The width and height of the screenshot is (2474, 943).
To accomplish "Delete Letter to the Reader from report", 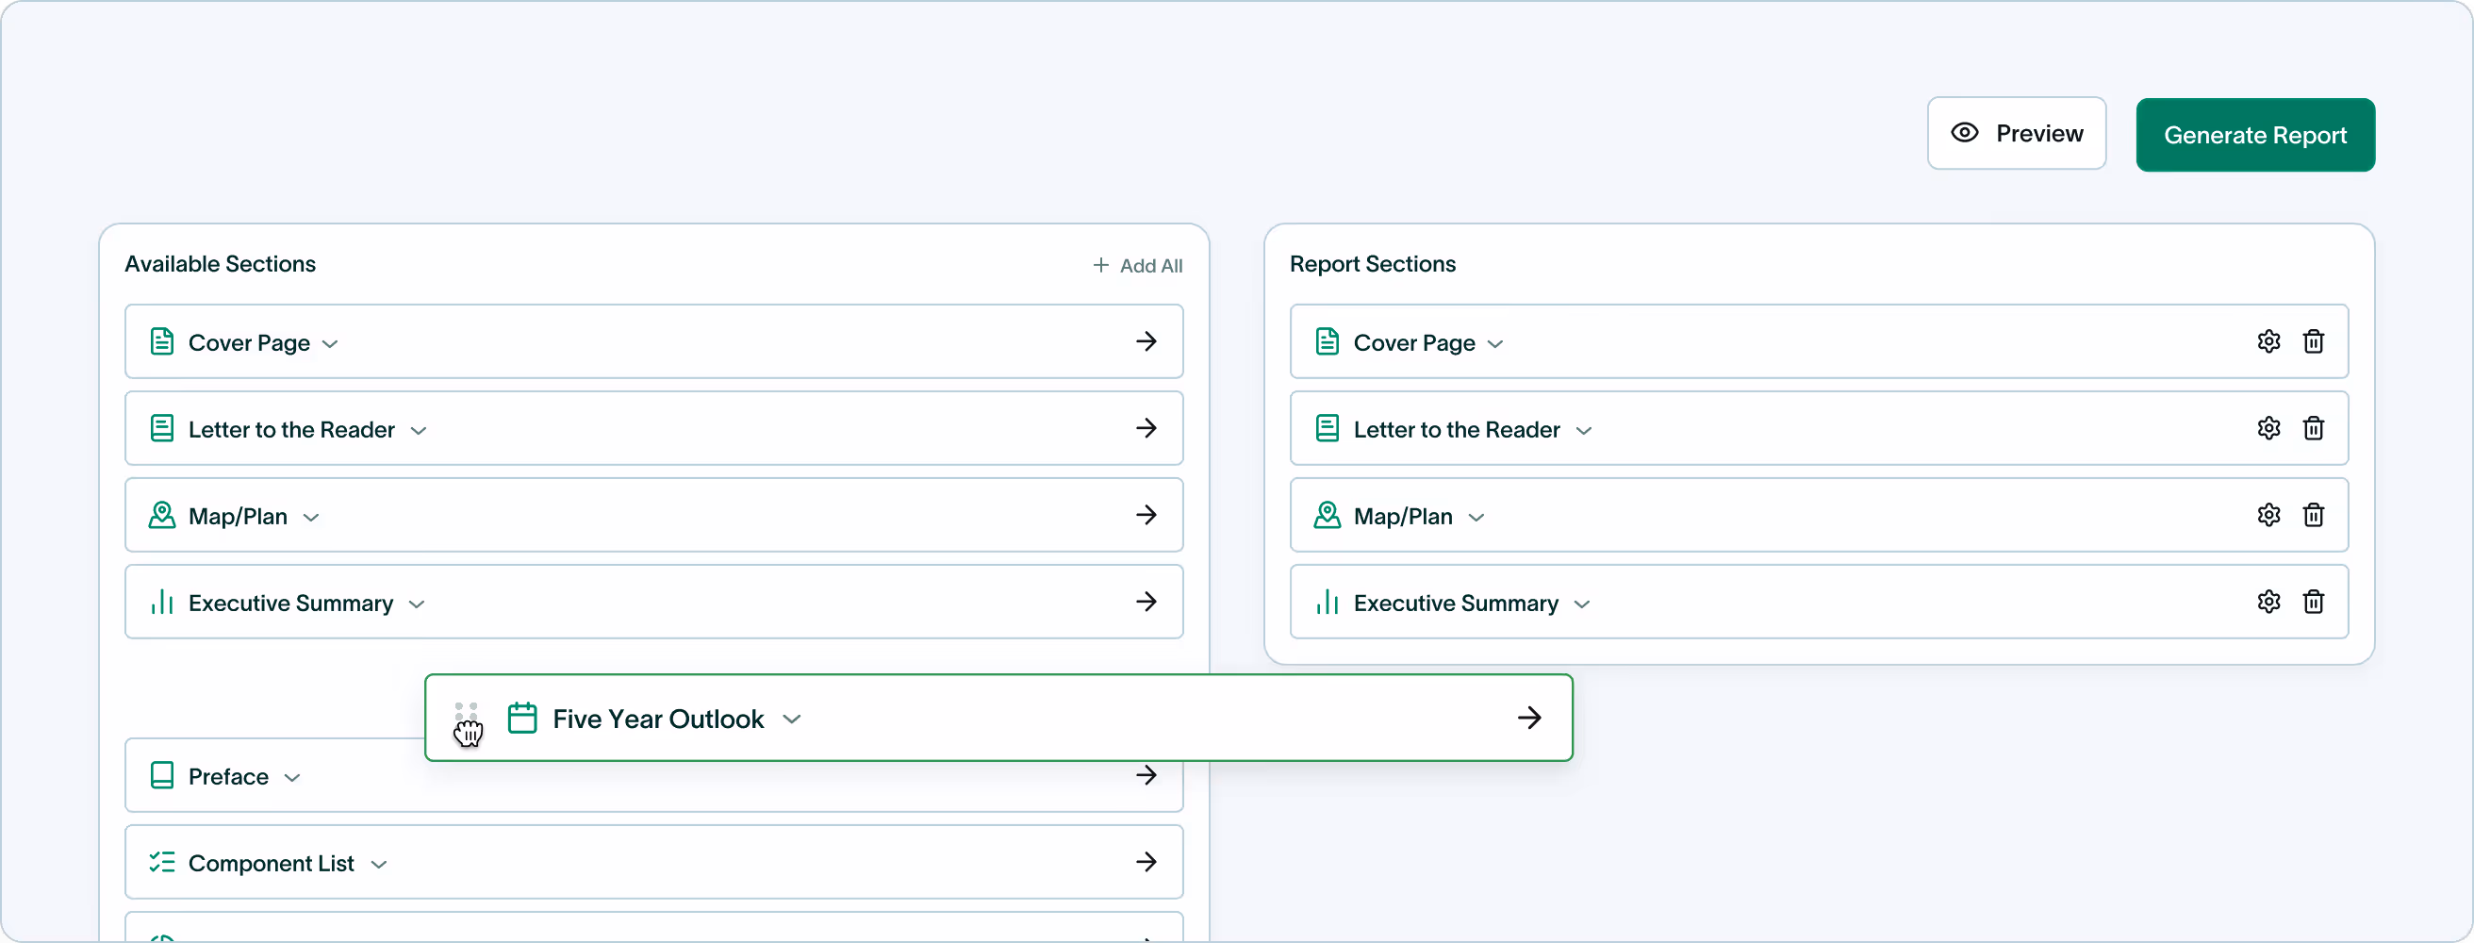I will 2313,428.
